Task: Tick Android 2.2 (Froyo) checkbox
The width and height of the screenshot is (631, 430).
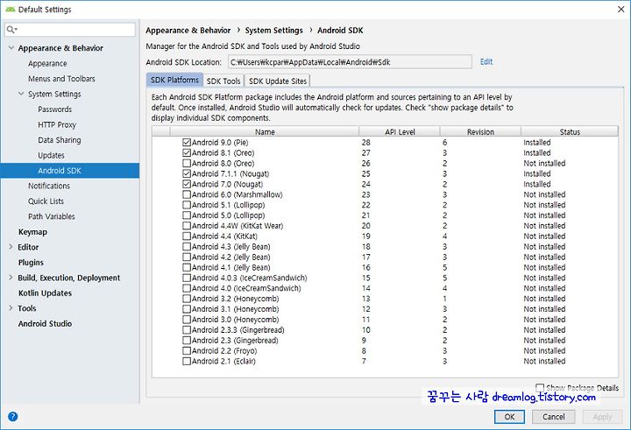Action: 187,351
